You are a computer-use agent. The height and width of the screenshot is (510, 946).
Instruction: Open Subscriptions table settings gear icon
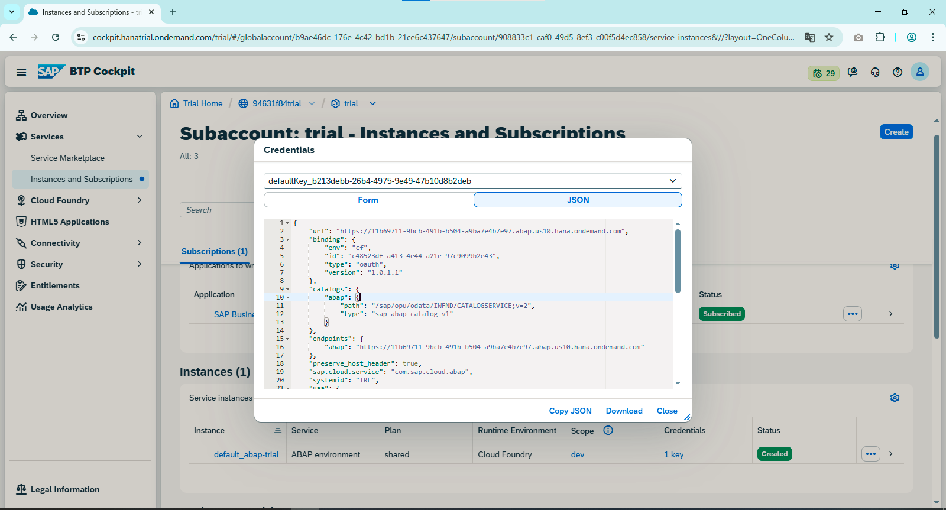895,267
